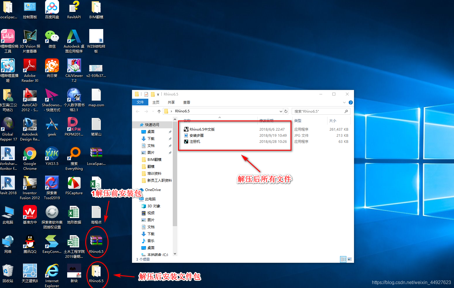Go up one folder level in Explorer

coord(159,111)
